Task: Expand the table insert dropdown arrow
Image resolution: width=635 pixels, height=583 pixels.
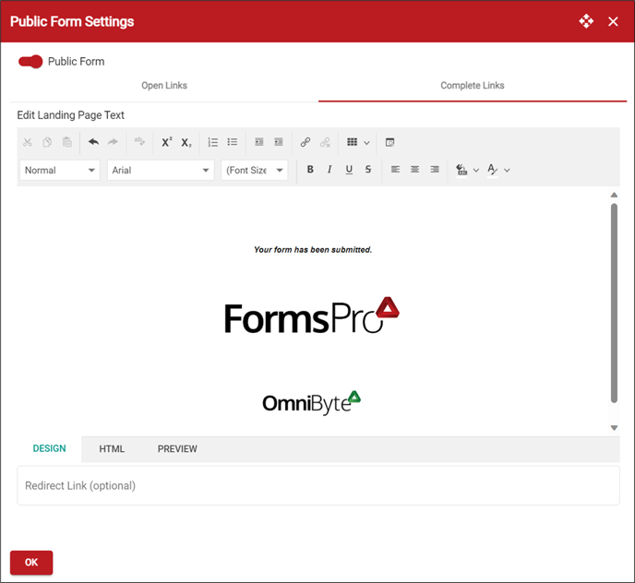Action: [366, 143]
